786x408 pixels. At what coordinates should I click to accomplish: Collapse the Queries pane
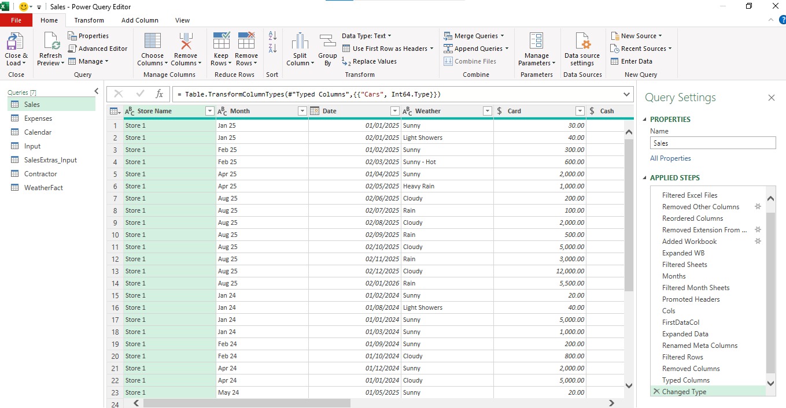(x=97, y=91)
